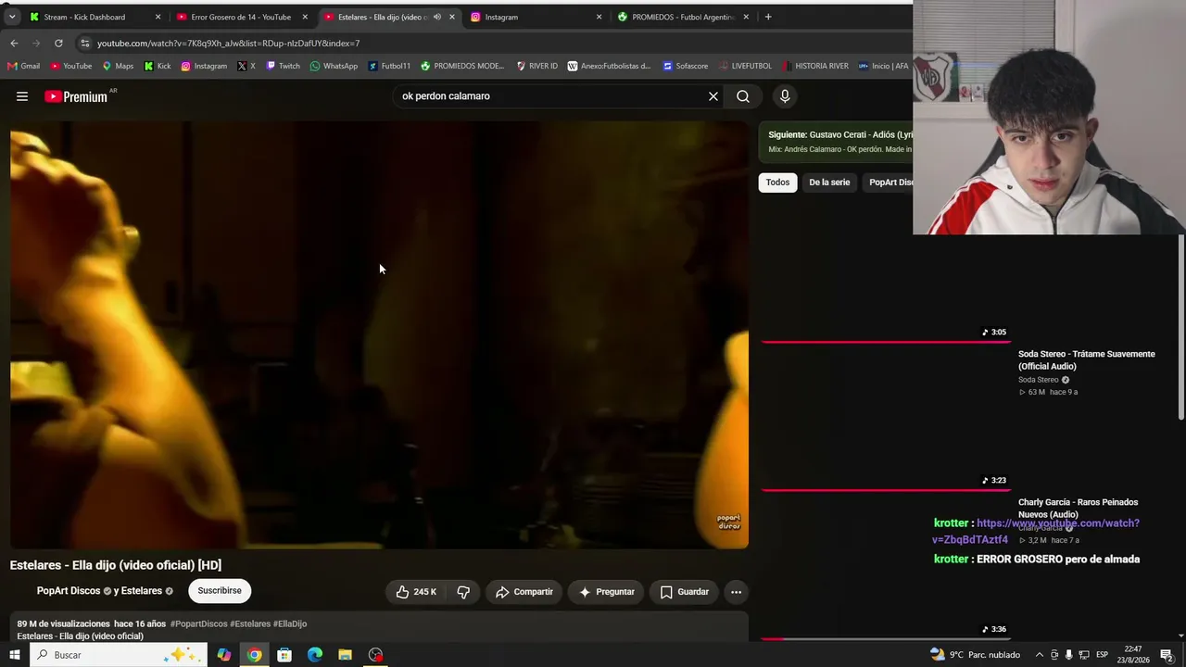Subscribe using the Suscribirse button
This screenshot has width=1186, height=667.
point(220,591)
